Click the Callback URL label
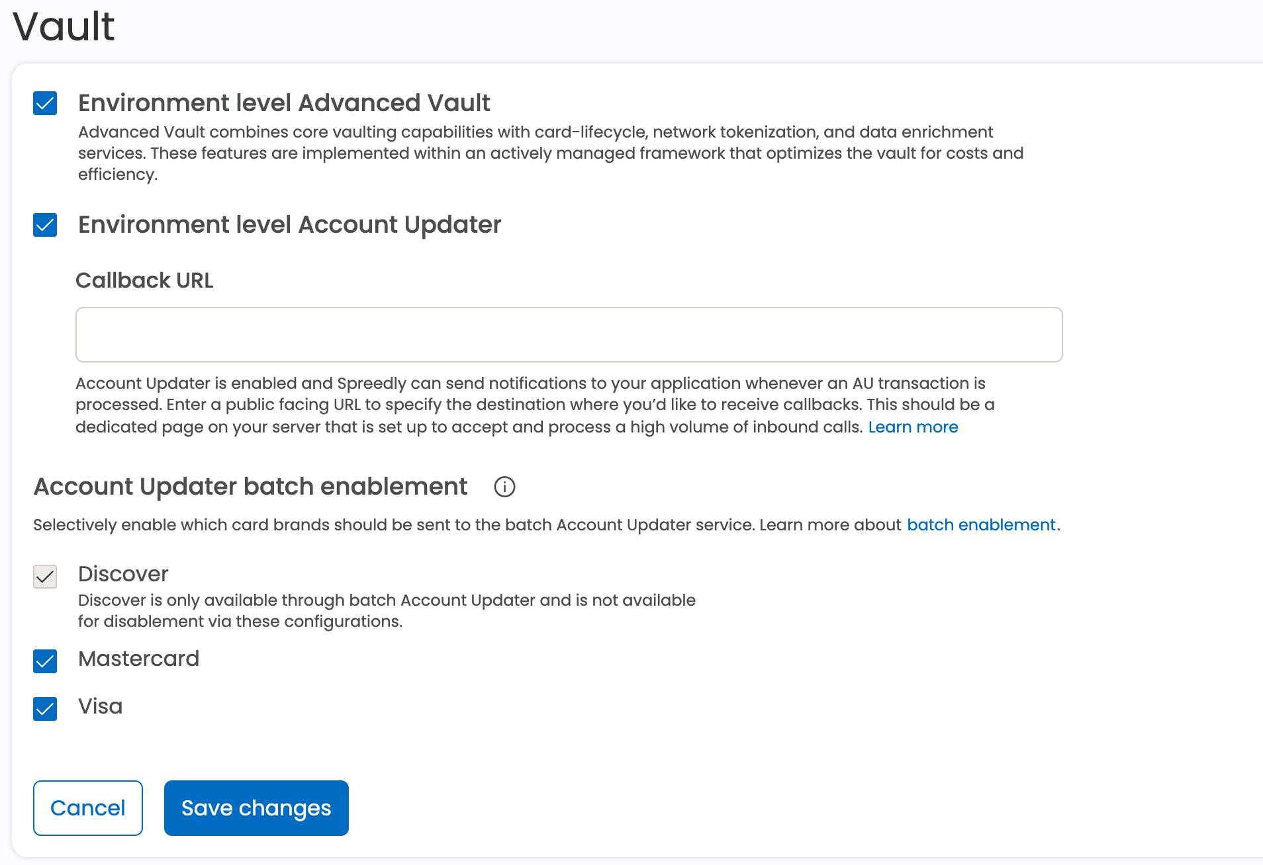1263x865 pixels. (x=144, y=280)
